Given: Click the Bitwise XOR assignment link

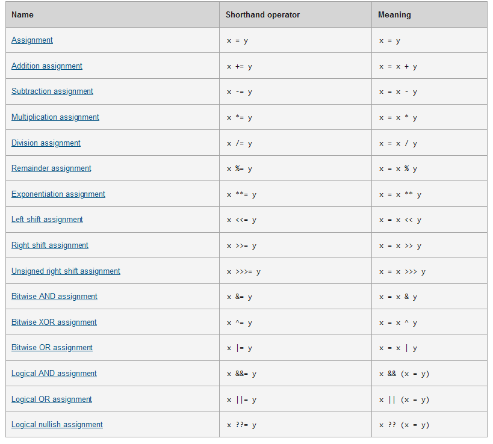Looking at the screenshot, I should pos(54,322).
